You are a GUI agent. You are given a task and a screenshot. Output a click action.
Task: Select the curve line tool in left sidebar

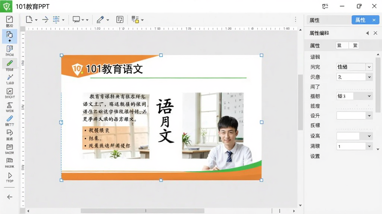click(10, 77)
